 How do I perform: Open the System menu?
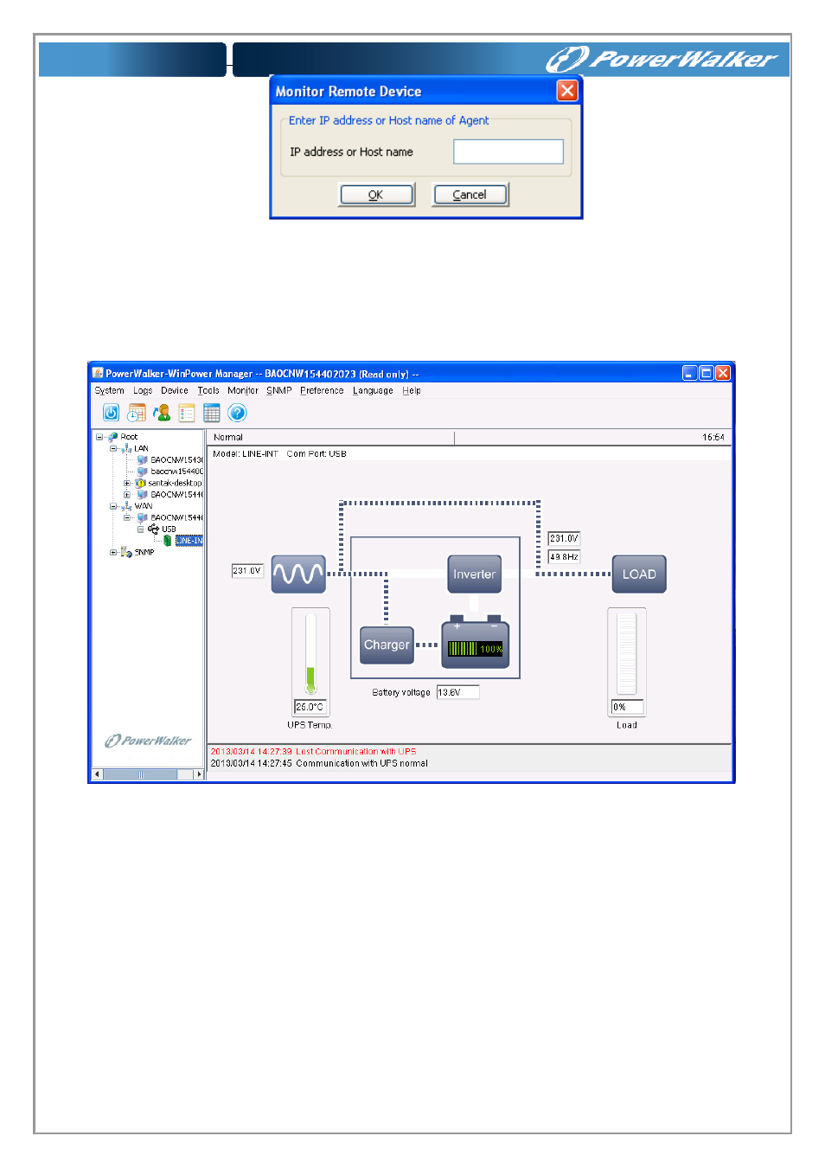(109, 390)
